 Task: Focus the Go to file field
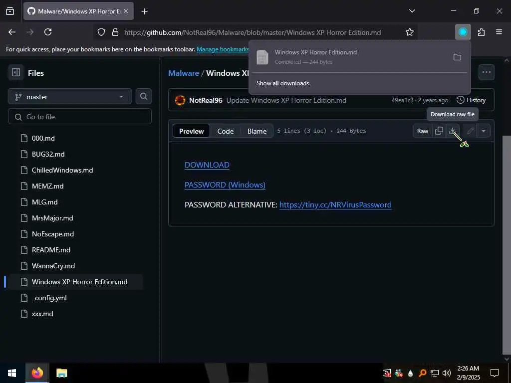point(80,117)
